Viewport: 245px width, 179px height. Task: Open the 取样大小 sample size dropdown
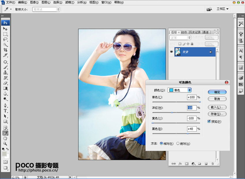click(46, 9)
